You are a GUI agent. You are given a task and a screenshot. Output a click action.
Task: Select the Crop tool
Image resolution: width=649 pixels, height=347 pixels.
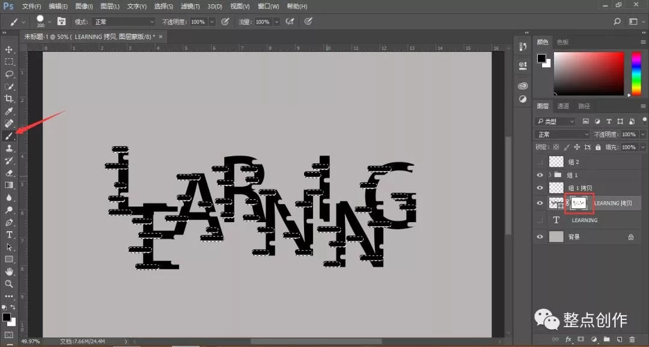tap(8, 99)
